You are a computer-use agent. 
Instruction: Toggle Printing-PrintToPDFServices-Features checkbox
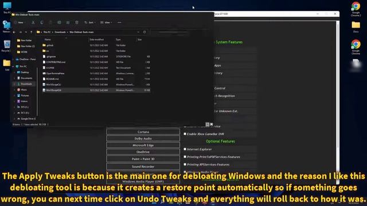point(185,157)
